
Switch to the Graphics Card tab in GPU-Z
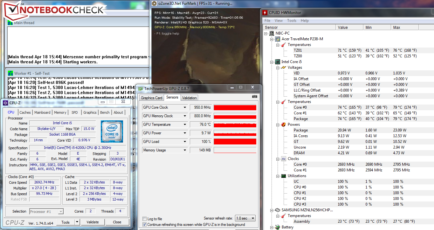pos(152,98)
